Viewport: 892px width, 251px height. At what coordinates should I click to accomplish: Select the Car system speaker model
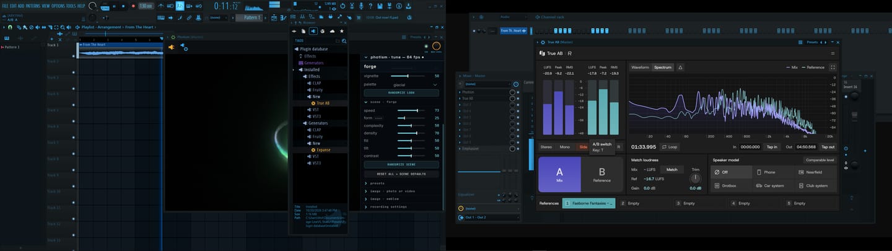pos(774,185)
